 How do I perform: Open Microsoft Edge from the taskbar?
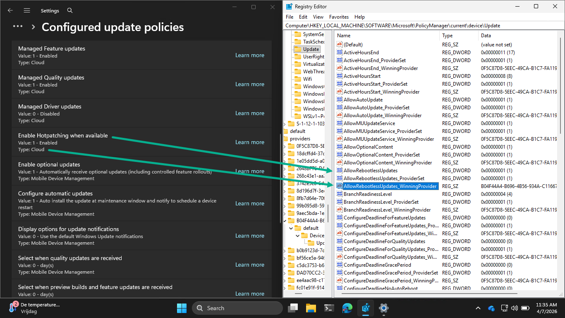(347, 308)
